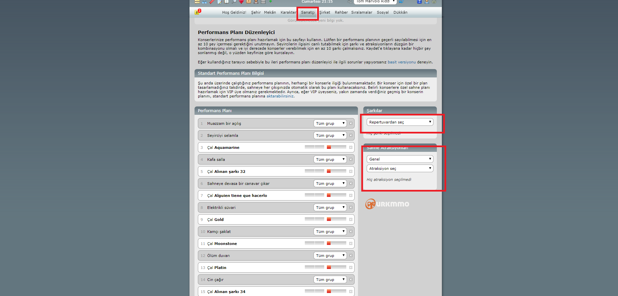Expand the 'Atraksiyon seç' dropdown

point(400,169)
